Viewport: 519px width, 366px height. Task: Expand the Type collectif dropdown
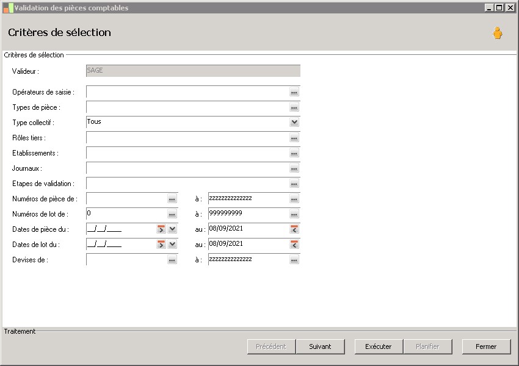(x=294, y=123)
